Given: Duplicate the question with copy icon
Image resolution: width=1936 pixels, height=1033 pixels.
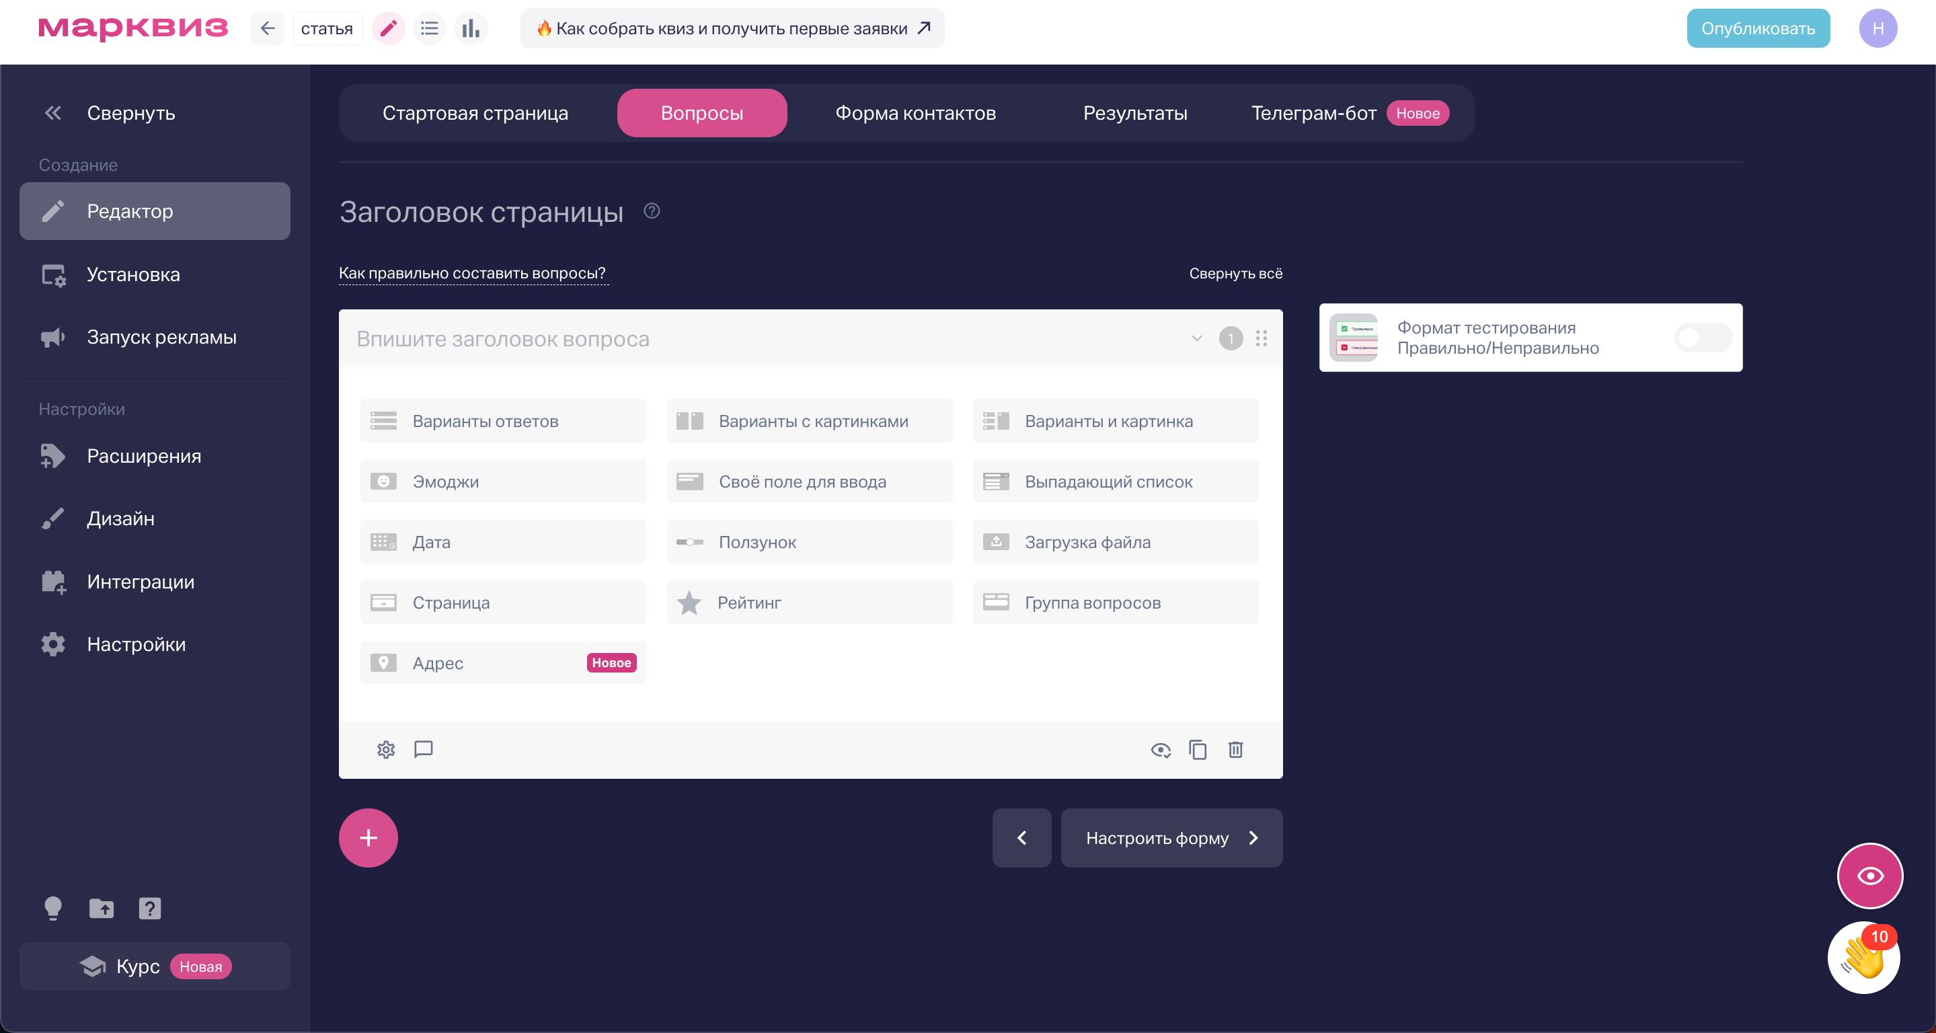Looking at the screenshot, I should click(1197, 750).
